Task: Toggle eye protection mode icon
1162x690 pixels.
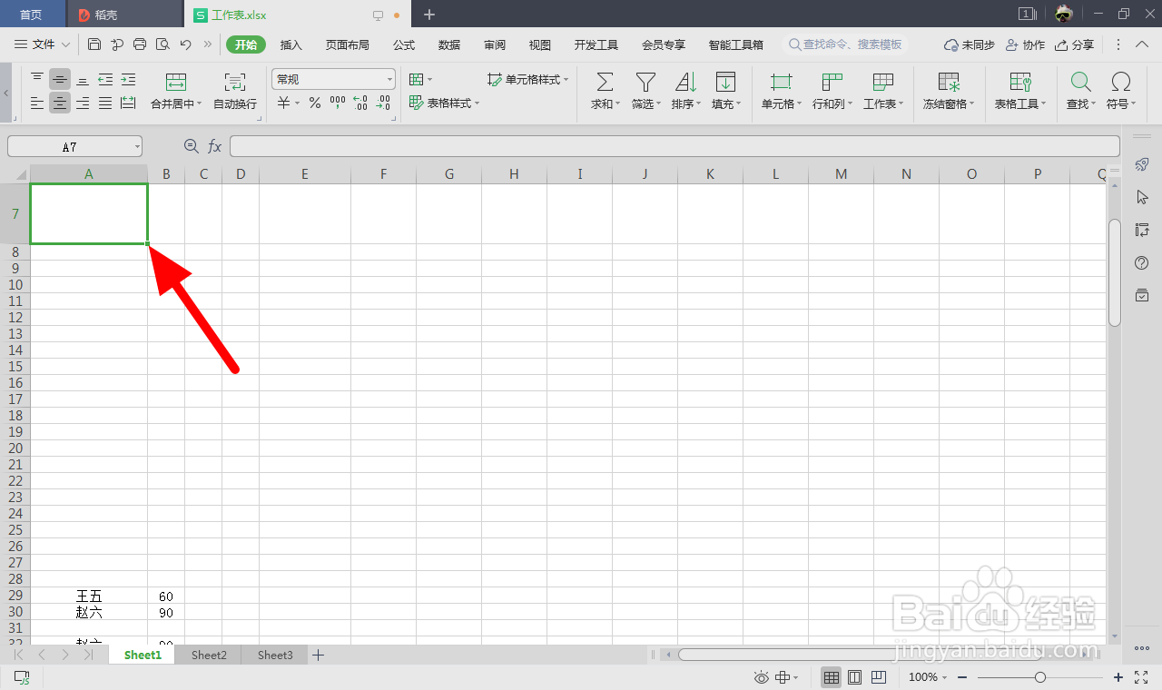Action: 761,677
